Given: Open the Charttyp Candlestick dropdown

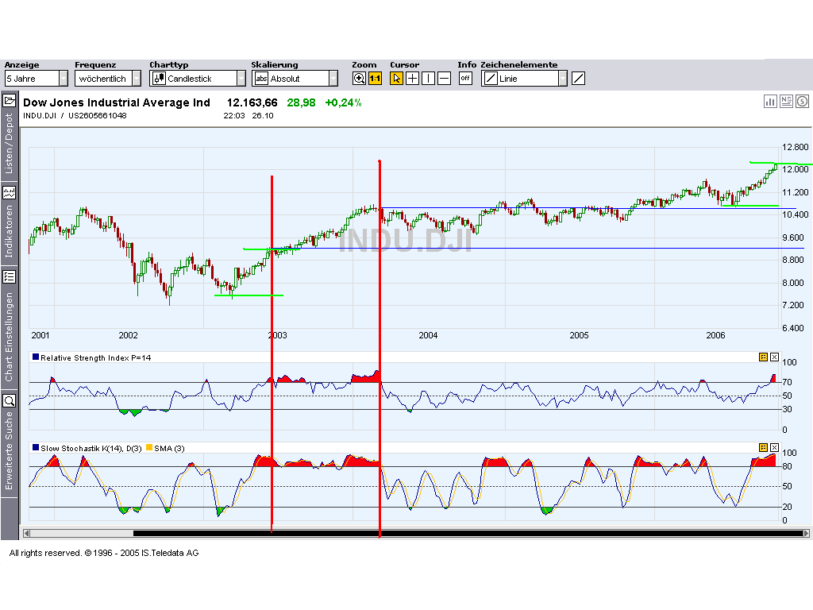Looking at the screenshot, I should [x=198, y=79].
